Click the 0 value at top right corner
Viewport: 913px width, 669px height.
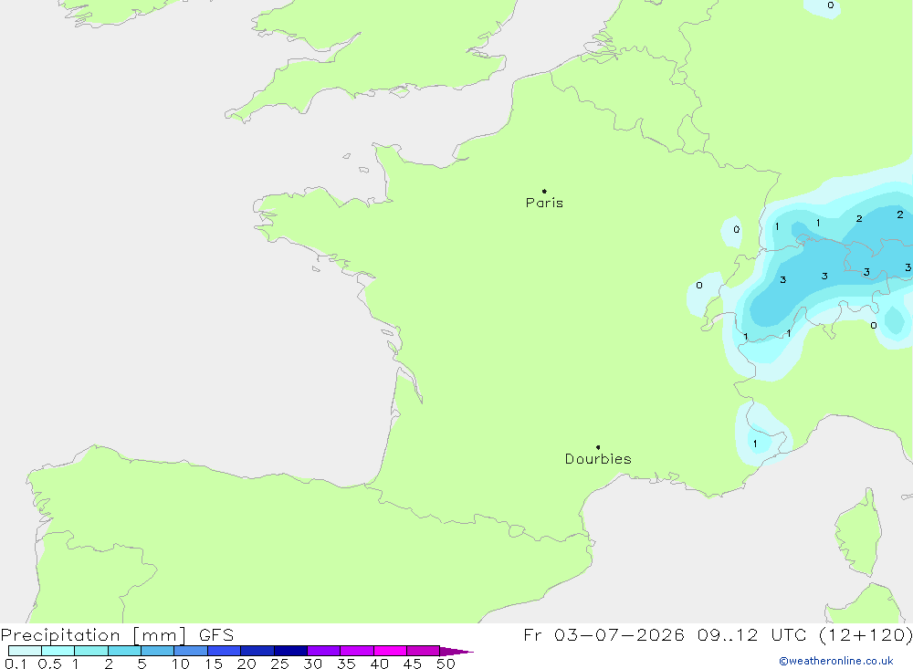pyautogui.click(x=830, y=5)
